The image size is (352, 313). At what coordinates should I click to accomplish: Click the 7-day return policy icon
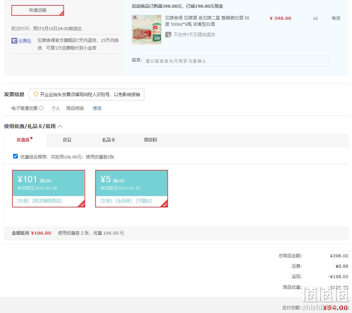168,35
